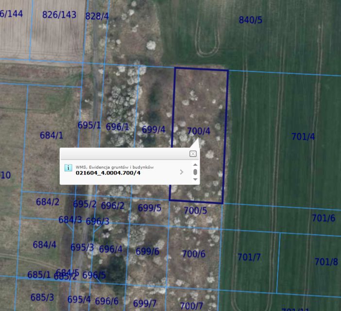Image resolution: width=341 pixels, height=311 pixels.
Task: Click parcel 701/4 on the map
Action: [x=303, y=137]
